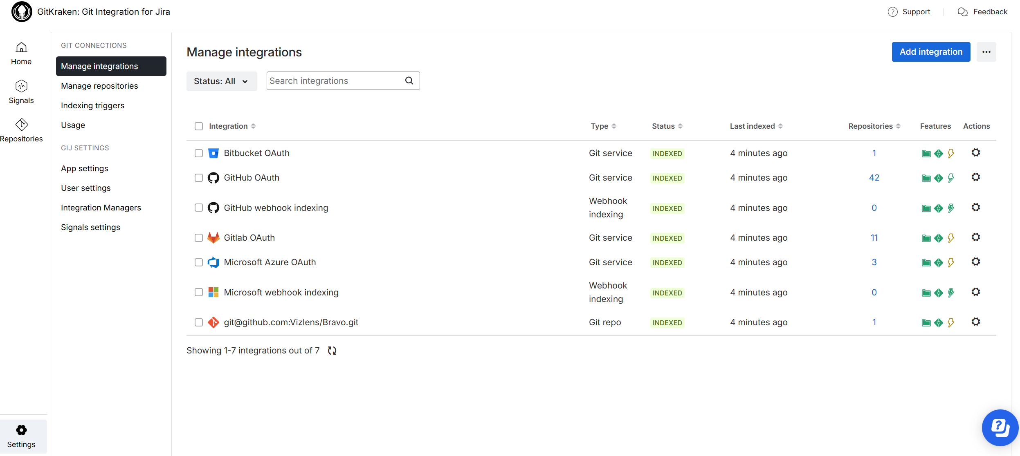Open gear actions for Bitbucket OAuth
The width and height of the screenshot is (1020, 456).
click(x=975, y=153)
